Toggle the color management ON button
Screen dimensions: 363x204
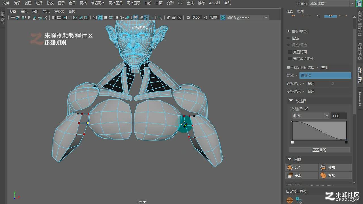coord(223,18)
